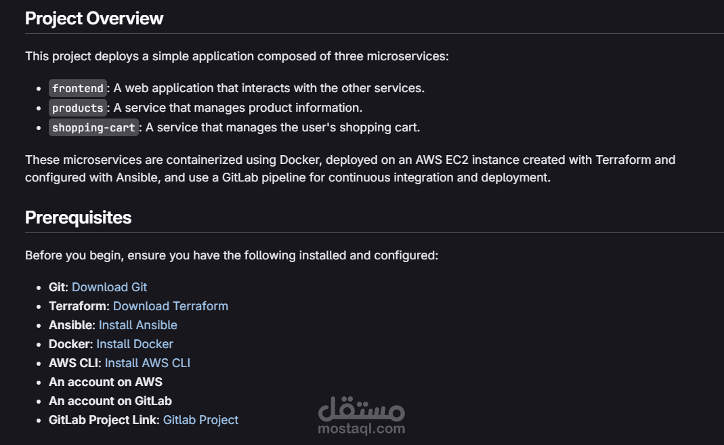Click sentence "This project deploys a simple application"
The image size is (724, 445).
pos(237,56)
